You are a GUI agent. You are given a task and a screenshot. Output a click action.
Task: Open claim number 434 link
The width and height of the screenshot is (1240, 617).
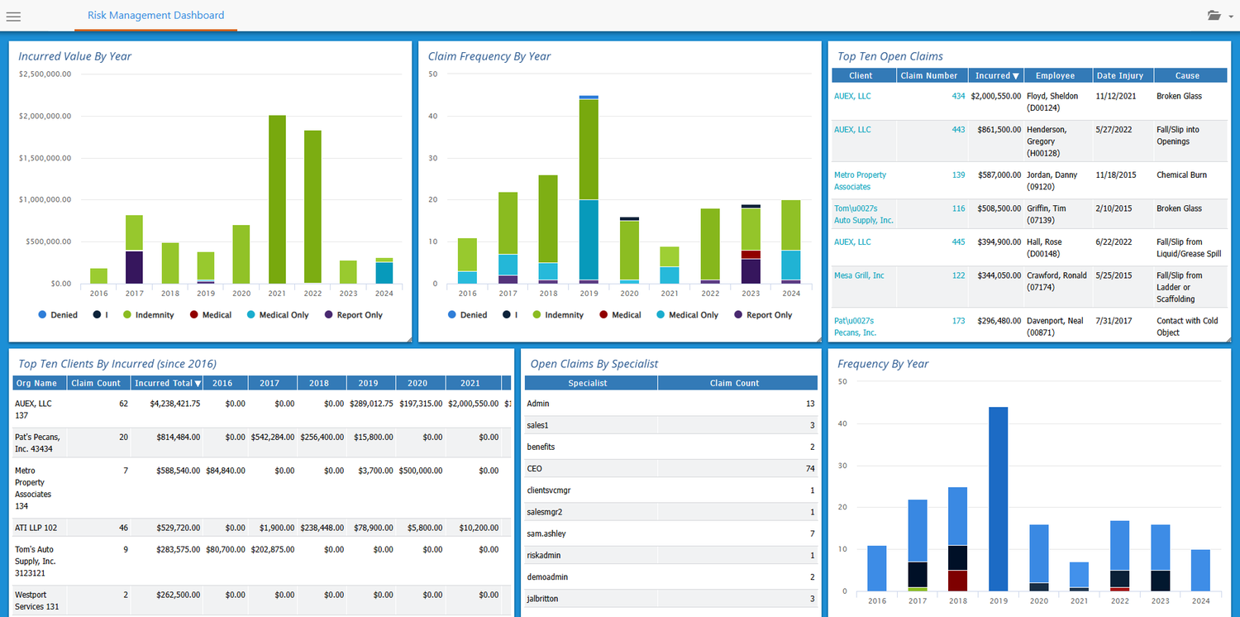[960, 96]
